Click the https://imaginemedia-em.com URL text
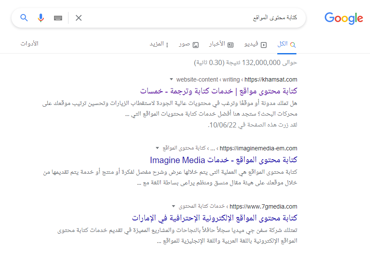The height and width of the screenshot is (254, 370). [x=259, y=148]
